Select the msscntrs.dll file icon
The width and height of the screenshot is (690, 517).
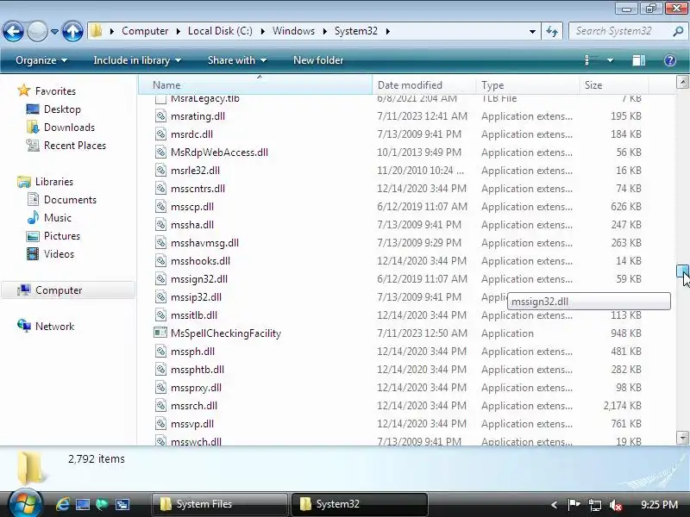pyautogui.click(x=160, y=189)
